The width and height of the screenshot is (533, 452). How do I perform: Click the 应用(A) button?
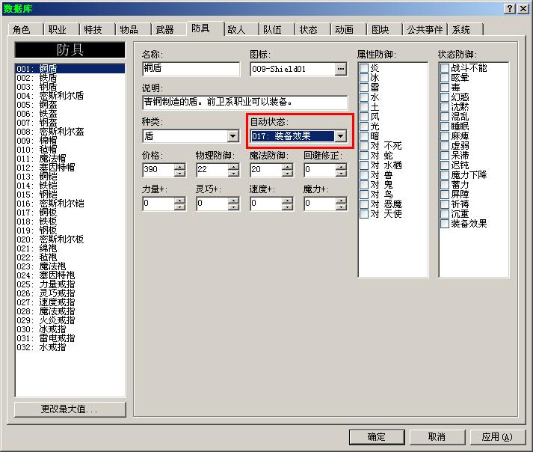[x=497, y=437]
